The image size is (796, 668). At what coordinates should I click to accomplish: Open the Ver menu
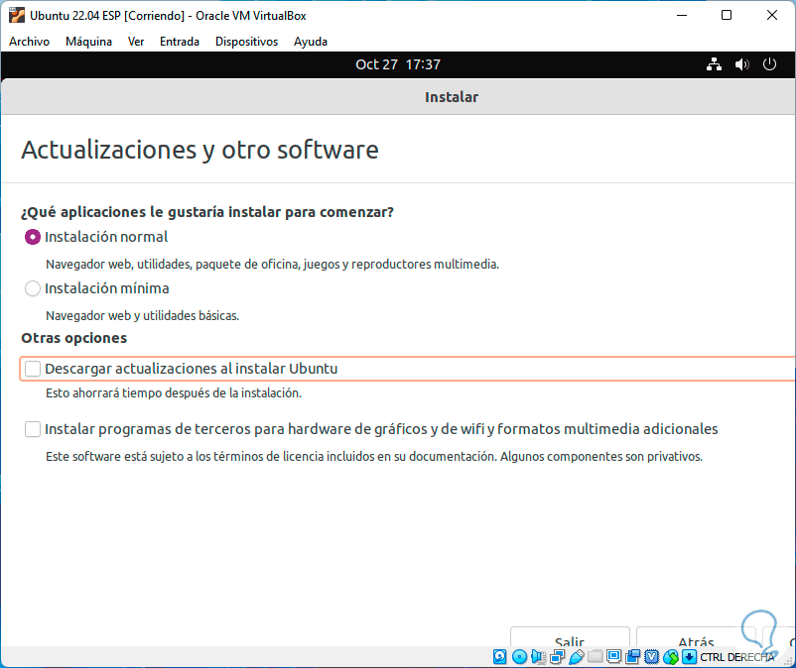(x=136, y=42)
